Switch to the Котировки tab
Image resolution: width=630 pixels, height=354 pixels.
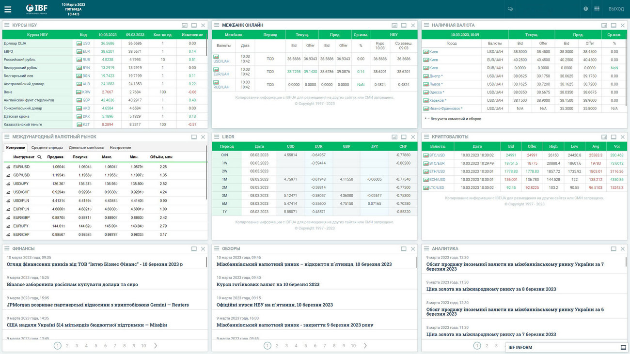[x=16, y=147]
